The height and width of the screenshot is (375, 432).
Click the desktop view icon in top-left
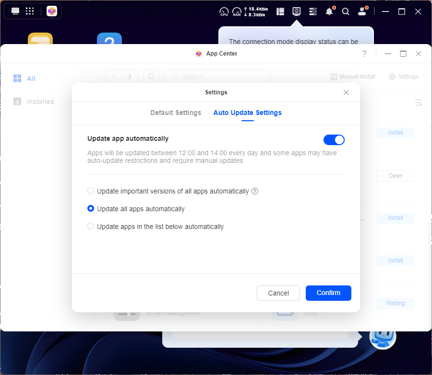15,11
